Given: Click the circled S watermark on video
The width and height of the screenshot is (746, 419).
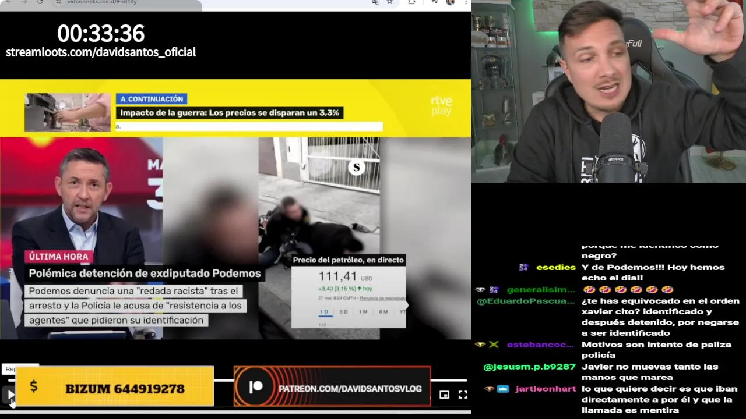Looking at the screenshot, I should [x=357, y=168].
